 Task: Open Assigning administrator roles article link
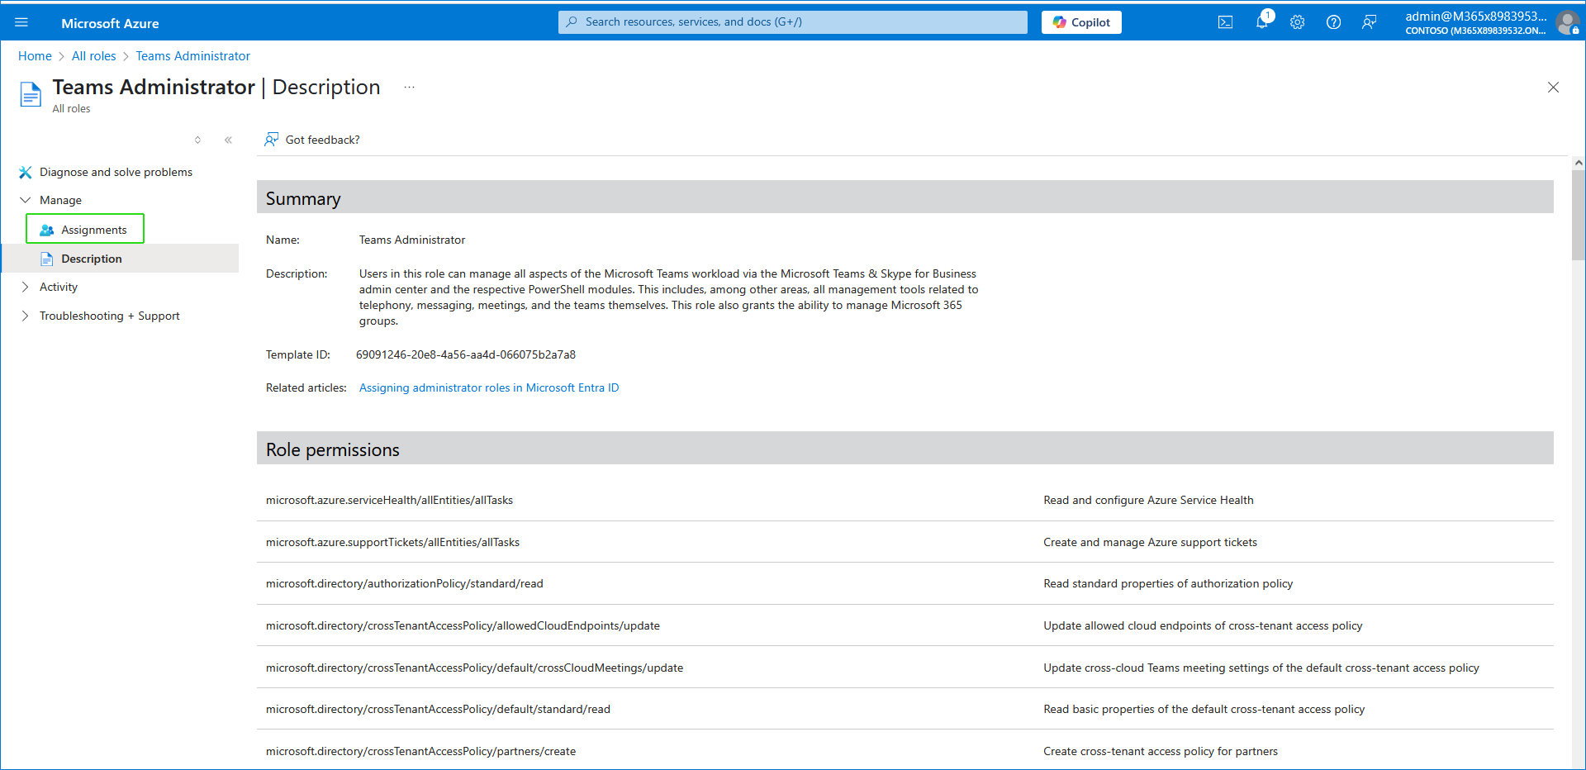click(488, 387)
